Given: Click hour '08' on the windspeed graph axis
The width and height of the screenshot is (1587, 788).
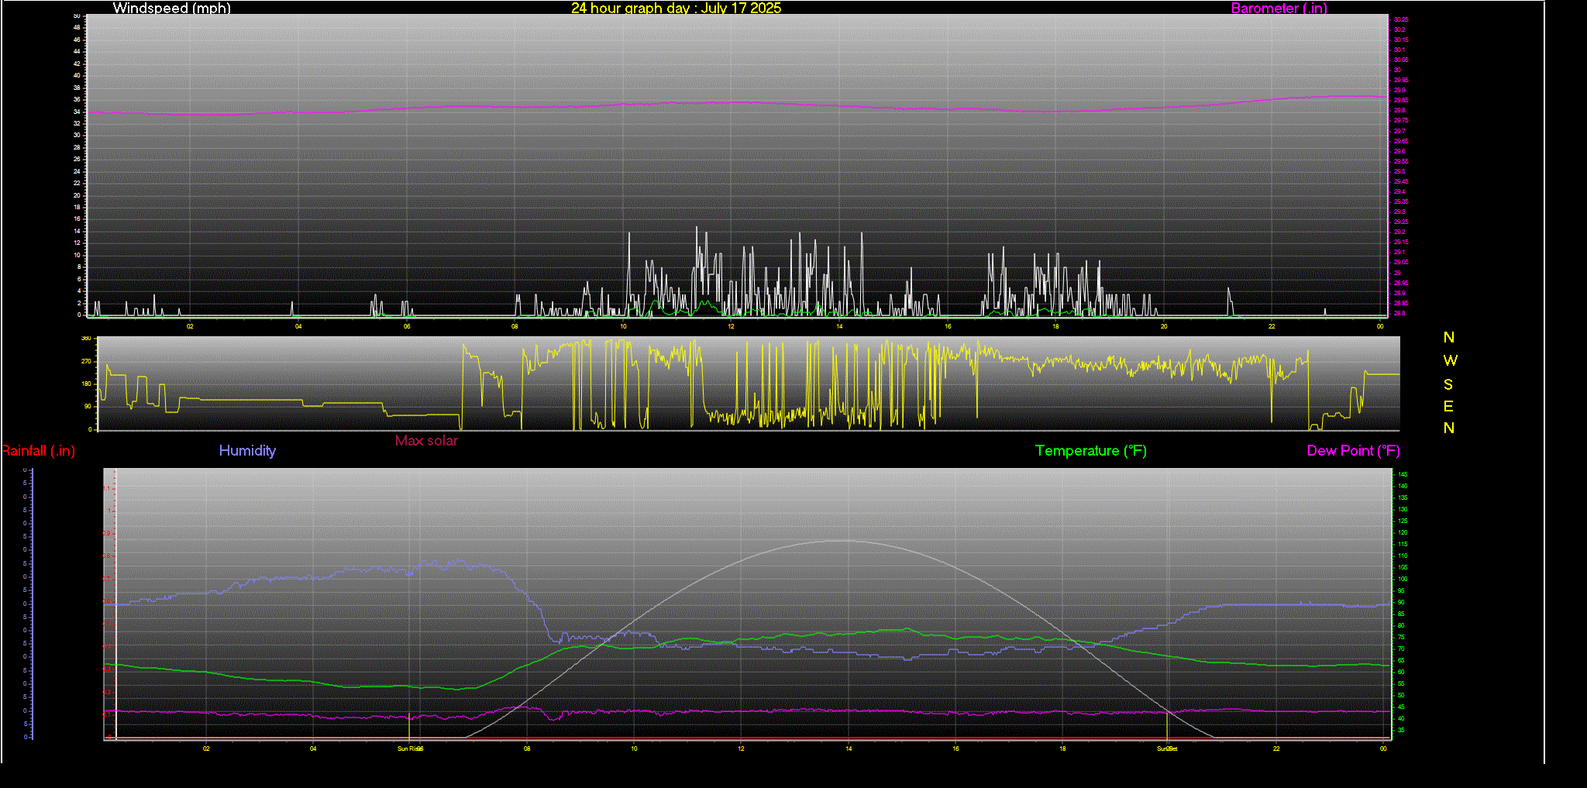Looking at the screenshot, I should tap(515, 326).
